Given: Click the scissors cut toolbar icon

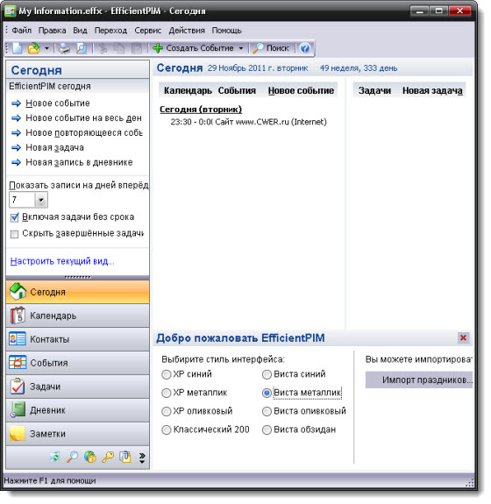Looking at the screenshot, I should pyautogui.click(x=103, y=48).
